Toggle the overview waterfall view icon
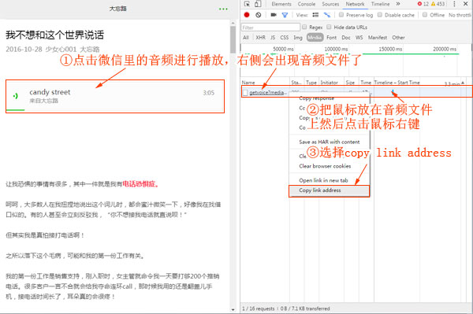Viewport: 473px width, 314px height. pyautogui.click(x=326, y=15)
